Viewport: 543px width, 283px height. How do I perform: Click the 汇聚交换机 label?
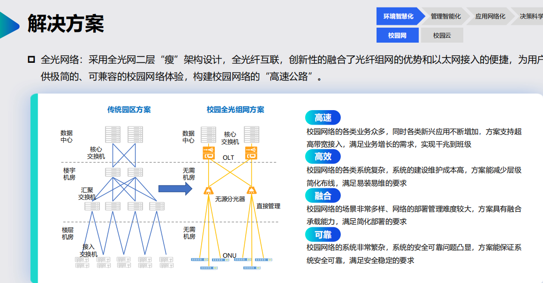point(87,194)
